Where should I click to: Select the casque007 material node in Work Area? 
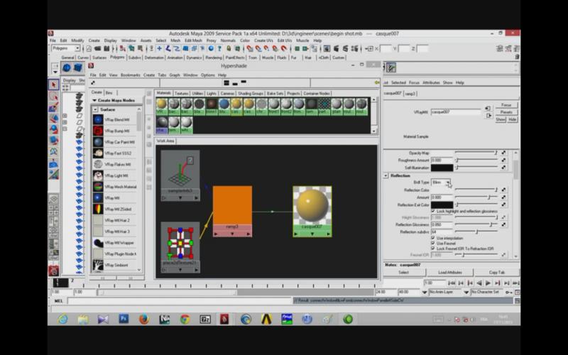pos(312,212)
